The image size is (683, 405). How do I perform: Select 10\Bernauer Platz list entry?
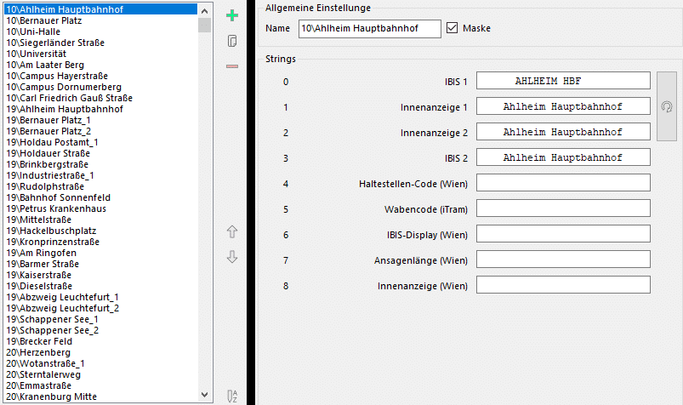[46, 20]
